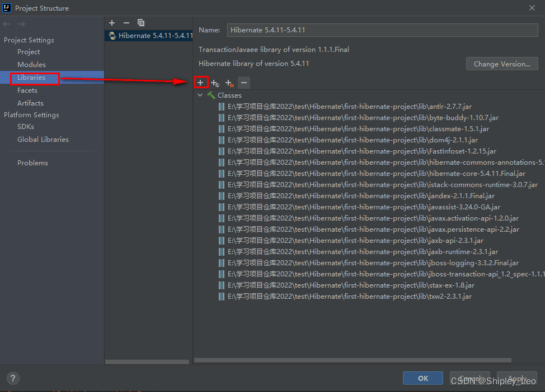Select the javax.persistence-api-2.2.jar entry
545x392 pixels.
coord(373,230)
